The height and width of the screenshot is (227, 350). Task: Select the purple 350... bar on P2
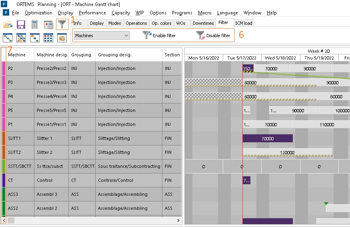(x=248, y=68)
